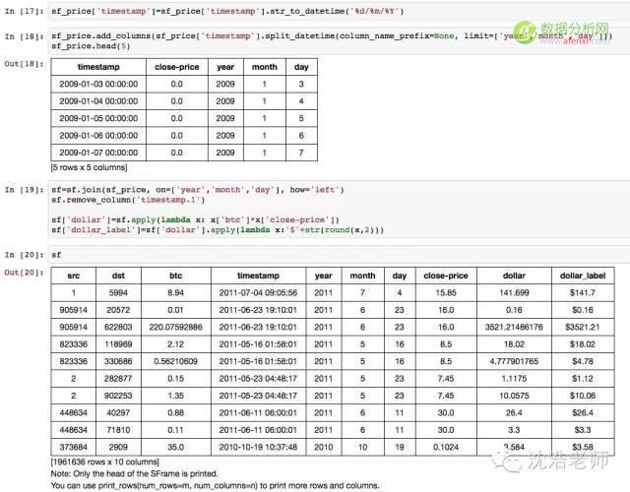Click timestamp 2011-07-04 09:05:56
Viewport: 630px width, 492px height.
[258, 293]
